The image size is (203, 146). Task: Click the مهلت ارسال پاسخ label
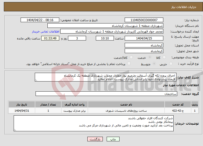tap(185, 38)
